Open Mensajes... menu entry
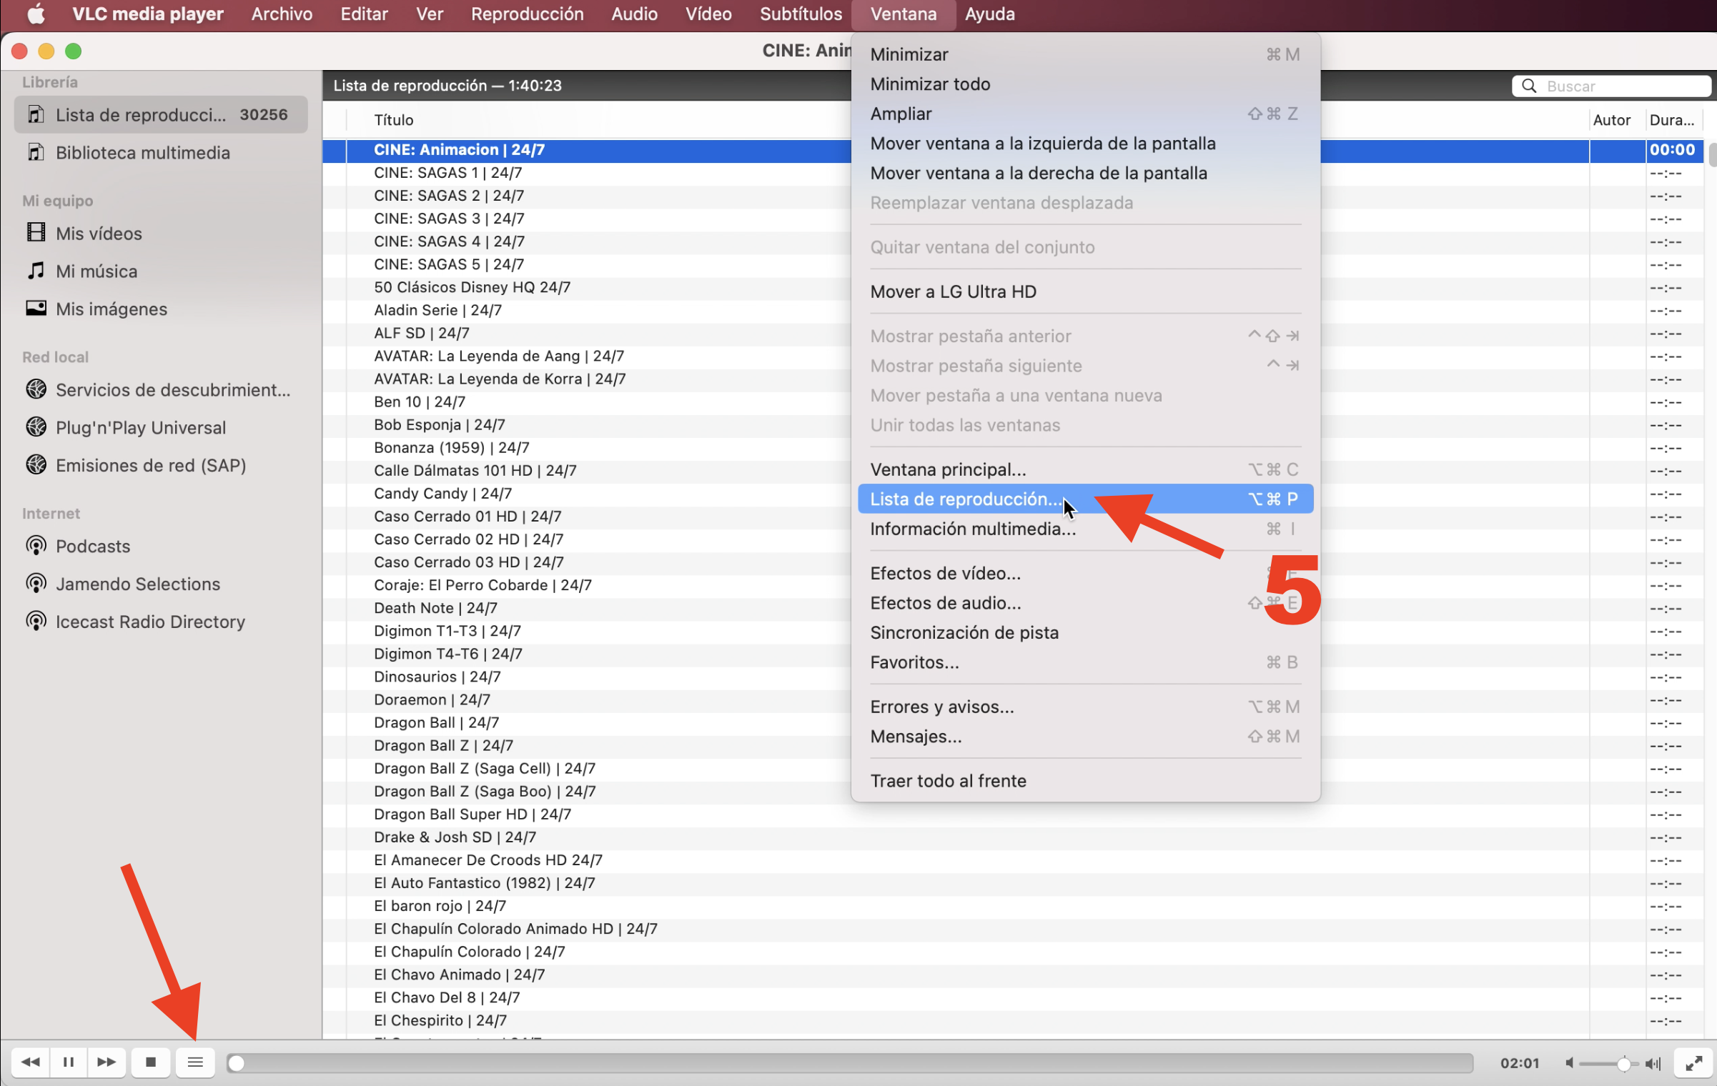 coord(1085,737)
